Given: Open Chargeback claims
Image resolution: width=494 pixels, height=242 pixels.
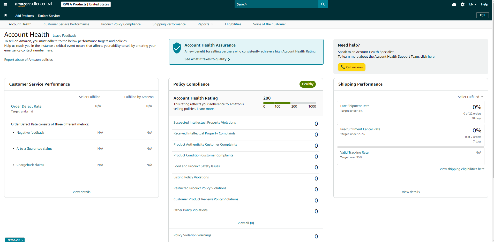Looking at the screenshot, I should [30, 165].
